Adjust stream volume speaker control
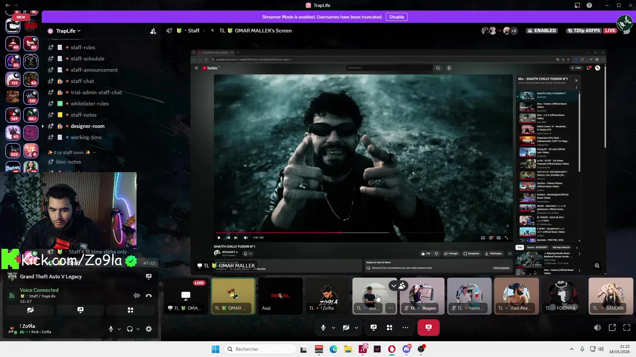636x357 pixels. (597, 327)
